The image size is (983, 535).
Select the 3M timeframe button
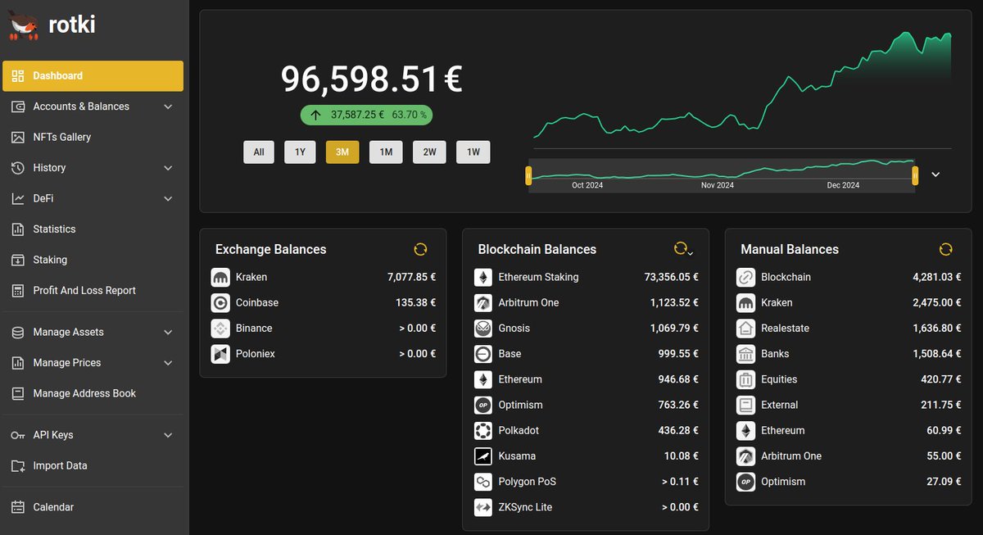pos(342,152)
